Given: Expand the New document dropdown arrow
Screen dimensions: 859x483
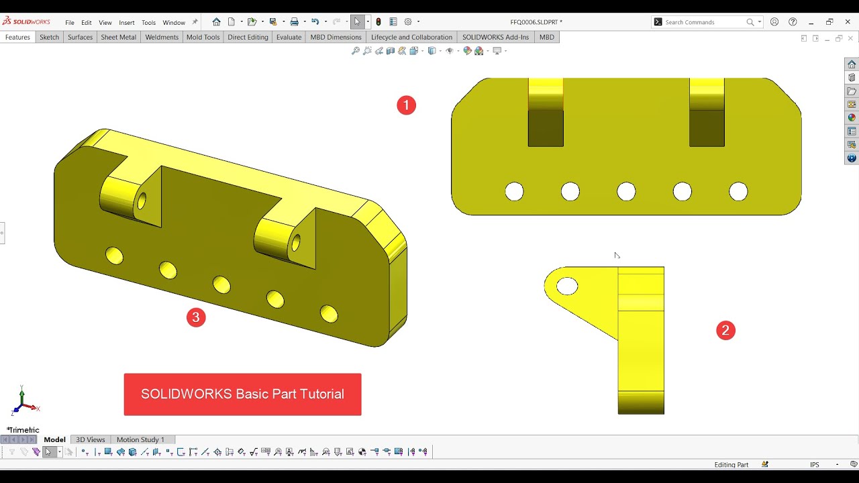Looking at the screenshot, I should pos(241,22).
